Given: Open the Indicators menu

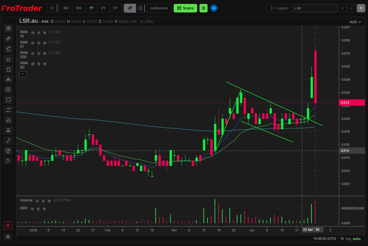Looking at the screenshot, I should click(159, 8).
